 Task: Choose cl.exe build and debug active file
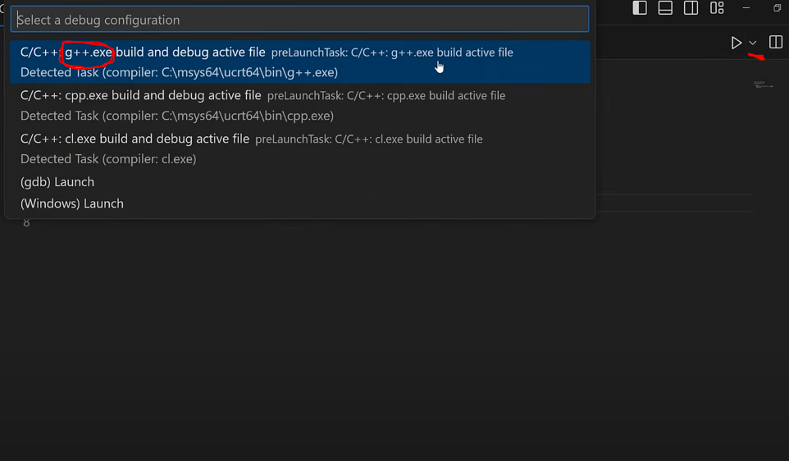(x=135, y=139)
